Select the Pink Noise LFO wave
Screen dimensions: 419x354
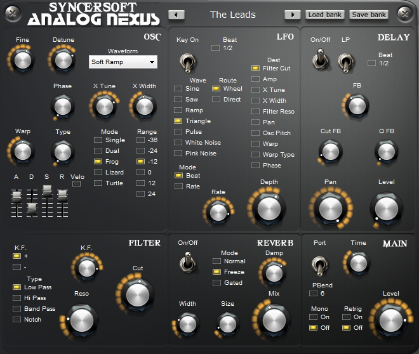(178, 154)
